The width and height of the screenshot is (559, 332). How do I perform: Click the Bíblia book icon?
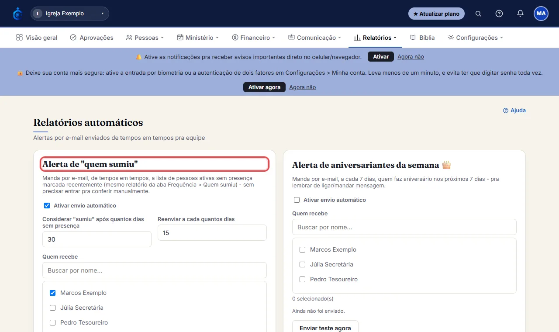pos(413,38)
